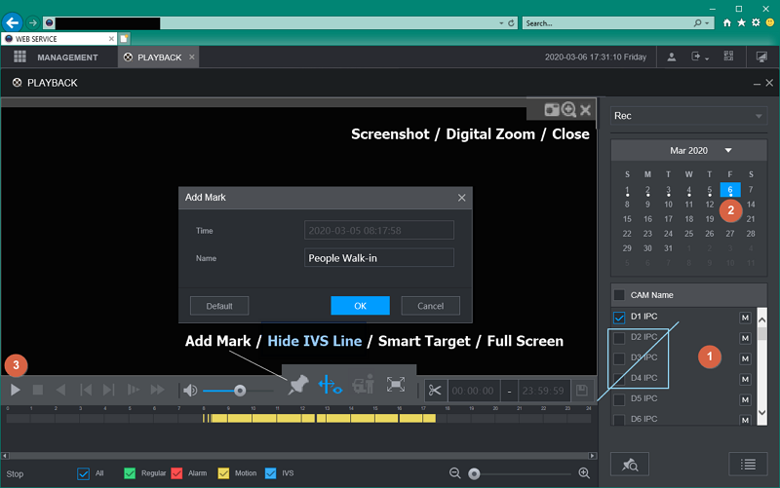Click Cancel in the Add Mark dialog

click(x=430, y=306)
